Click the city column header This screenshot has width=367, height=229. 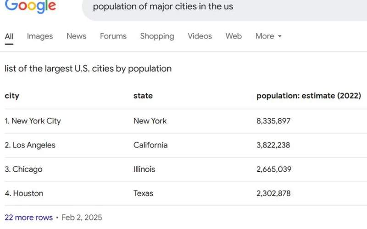tap(12, 96)
